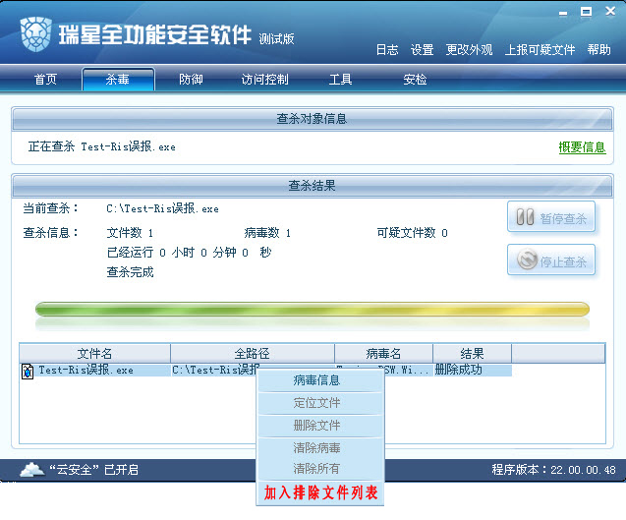Select 上报可疑文件 to report suspicious file
Image resolution: width=626 pixels, height=520 pixels.
(x=540, y=50)
